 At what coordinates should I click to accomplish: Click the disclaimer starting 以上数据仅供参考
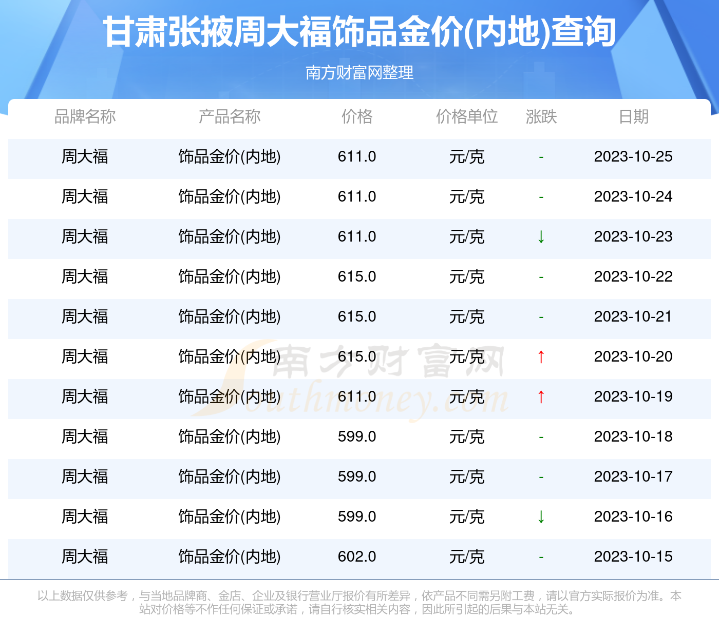tap(359, 602)
